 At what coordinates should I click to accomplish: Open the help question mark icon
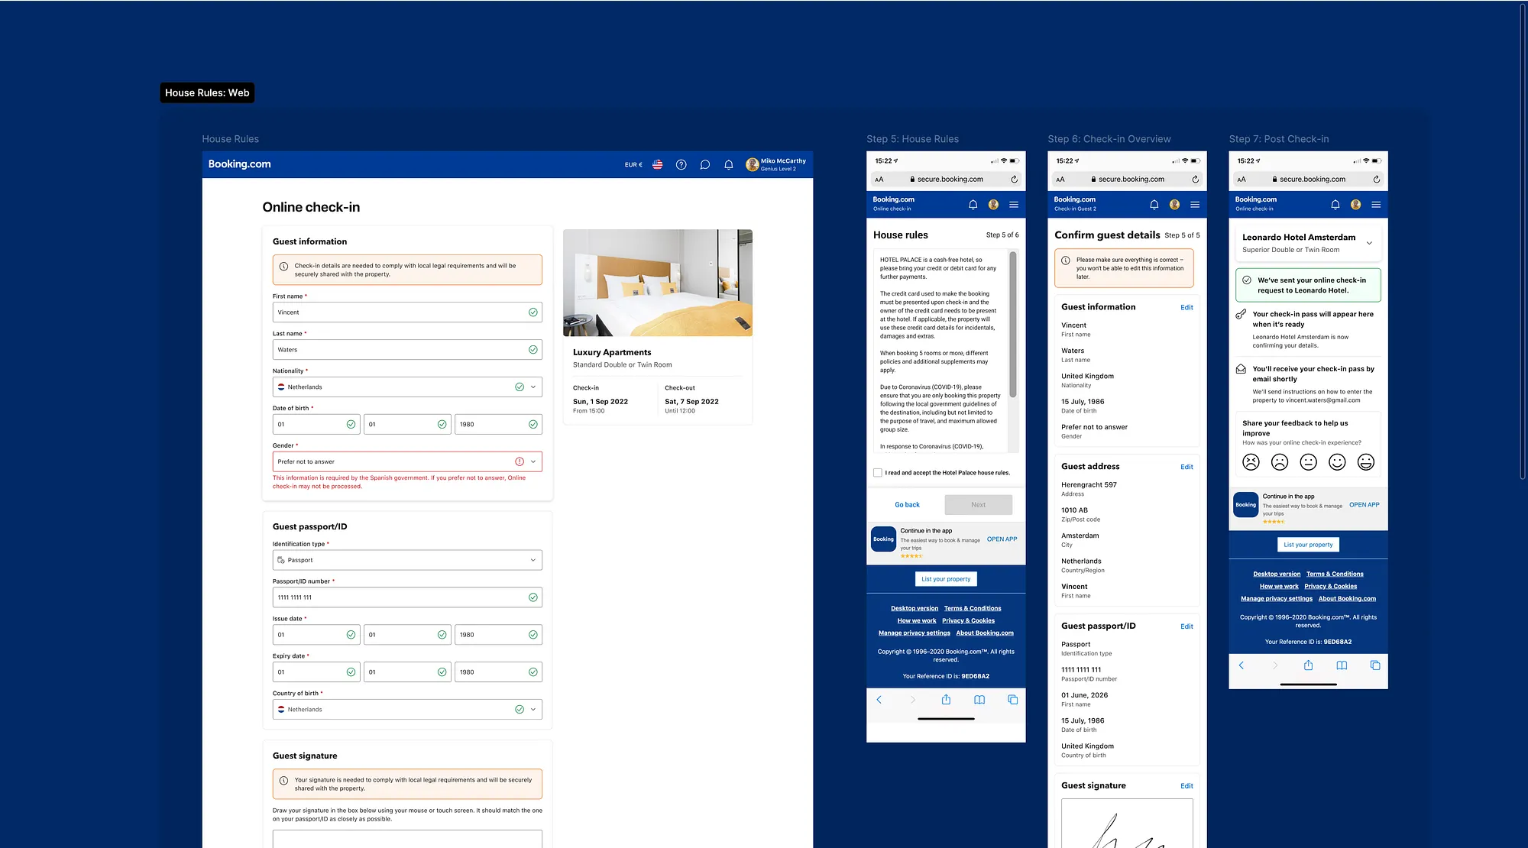(681, 164)
